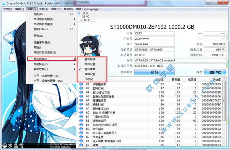
Task: Click the status orb next to BE 气流温度
Action: point(81,137)
